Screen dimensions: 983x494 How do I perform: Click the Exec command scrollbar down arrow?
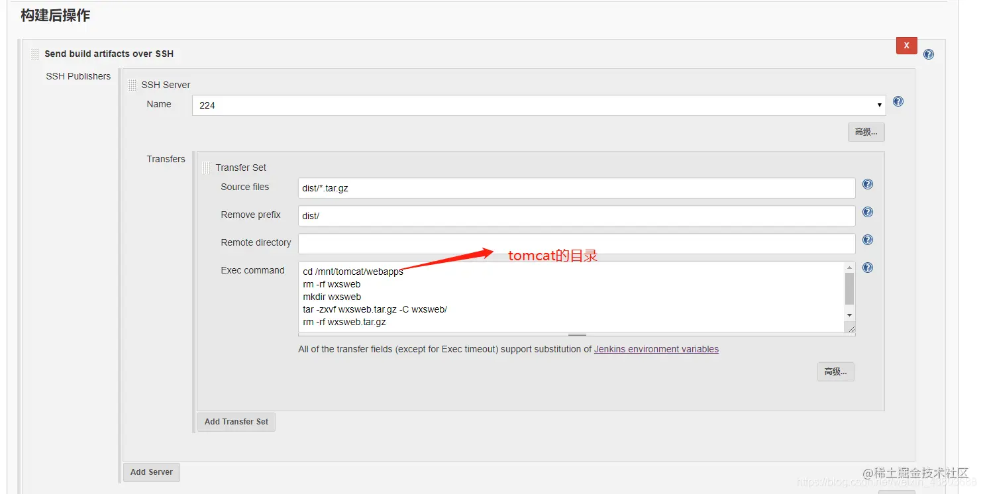pos(849,315)
